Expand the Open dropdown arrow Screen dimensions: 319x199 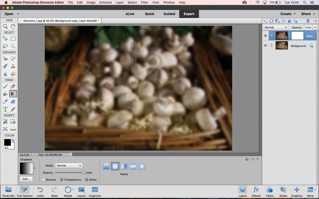(18, 14)
